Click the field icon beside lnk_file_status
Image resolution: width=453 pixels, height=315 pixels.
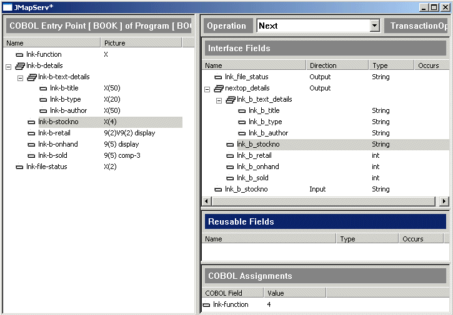pyautogui.click(x=218, y=77)
